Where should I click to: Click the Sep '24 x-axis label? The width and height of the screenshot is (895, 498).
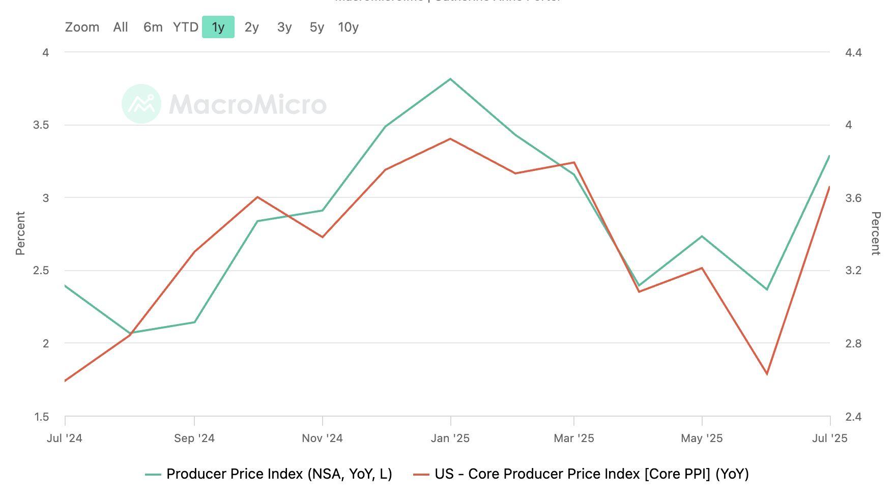tap(194, 438)
